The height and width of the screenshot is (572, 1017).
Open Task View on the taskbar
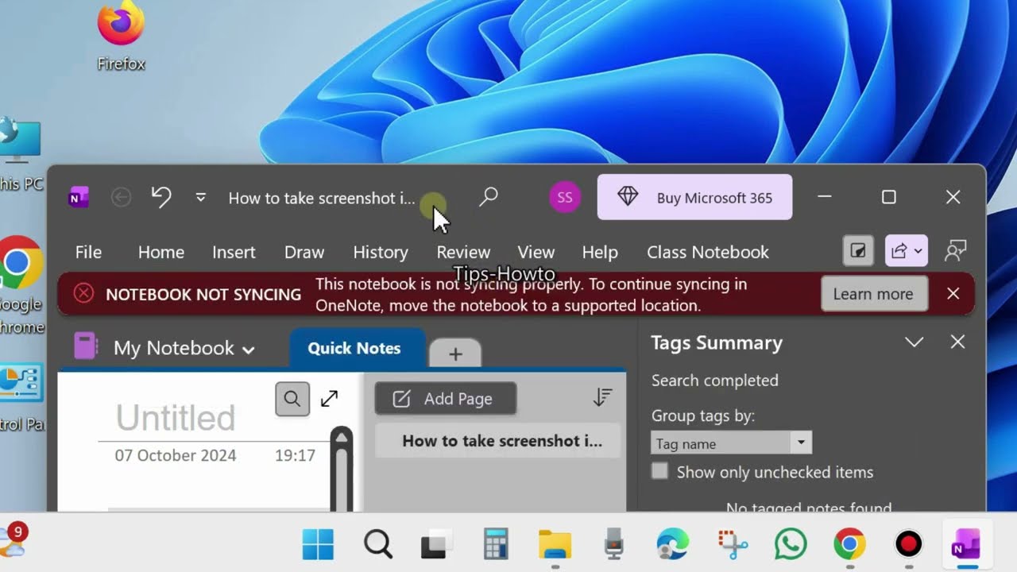(x=436, y=545)
